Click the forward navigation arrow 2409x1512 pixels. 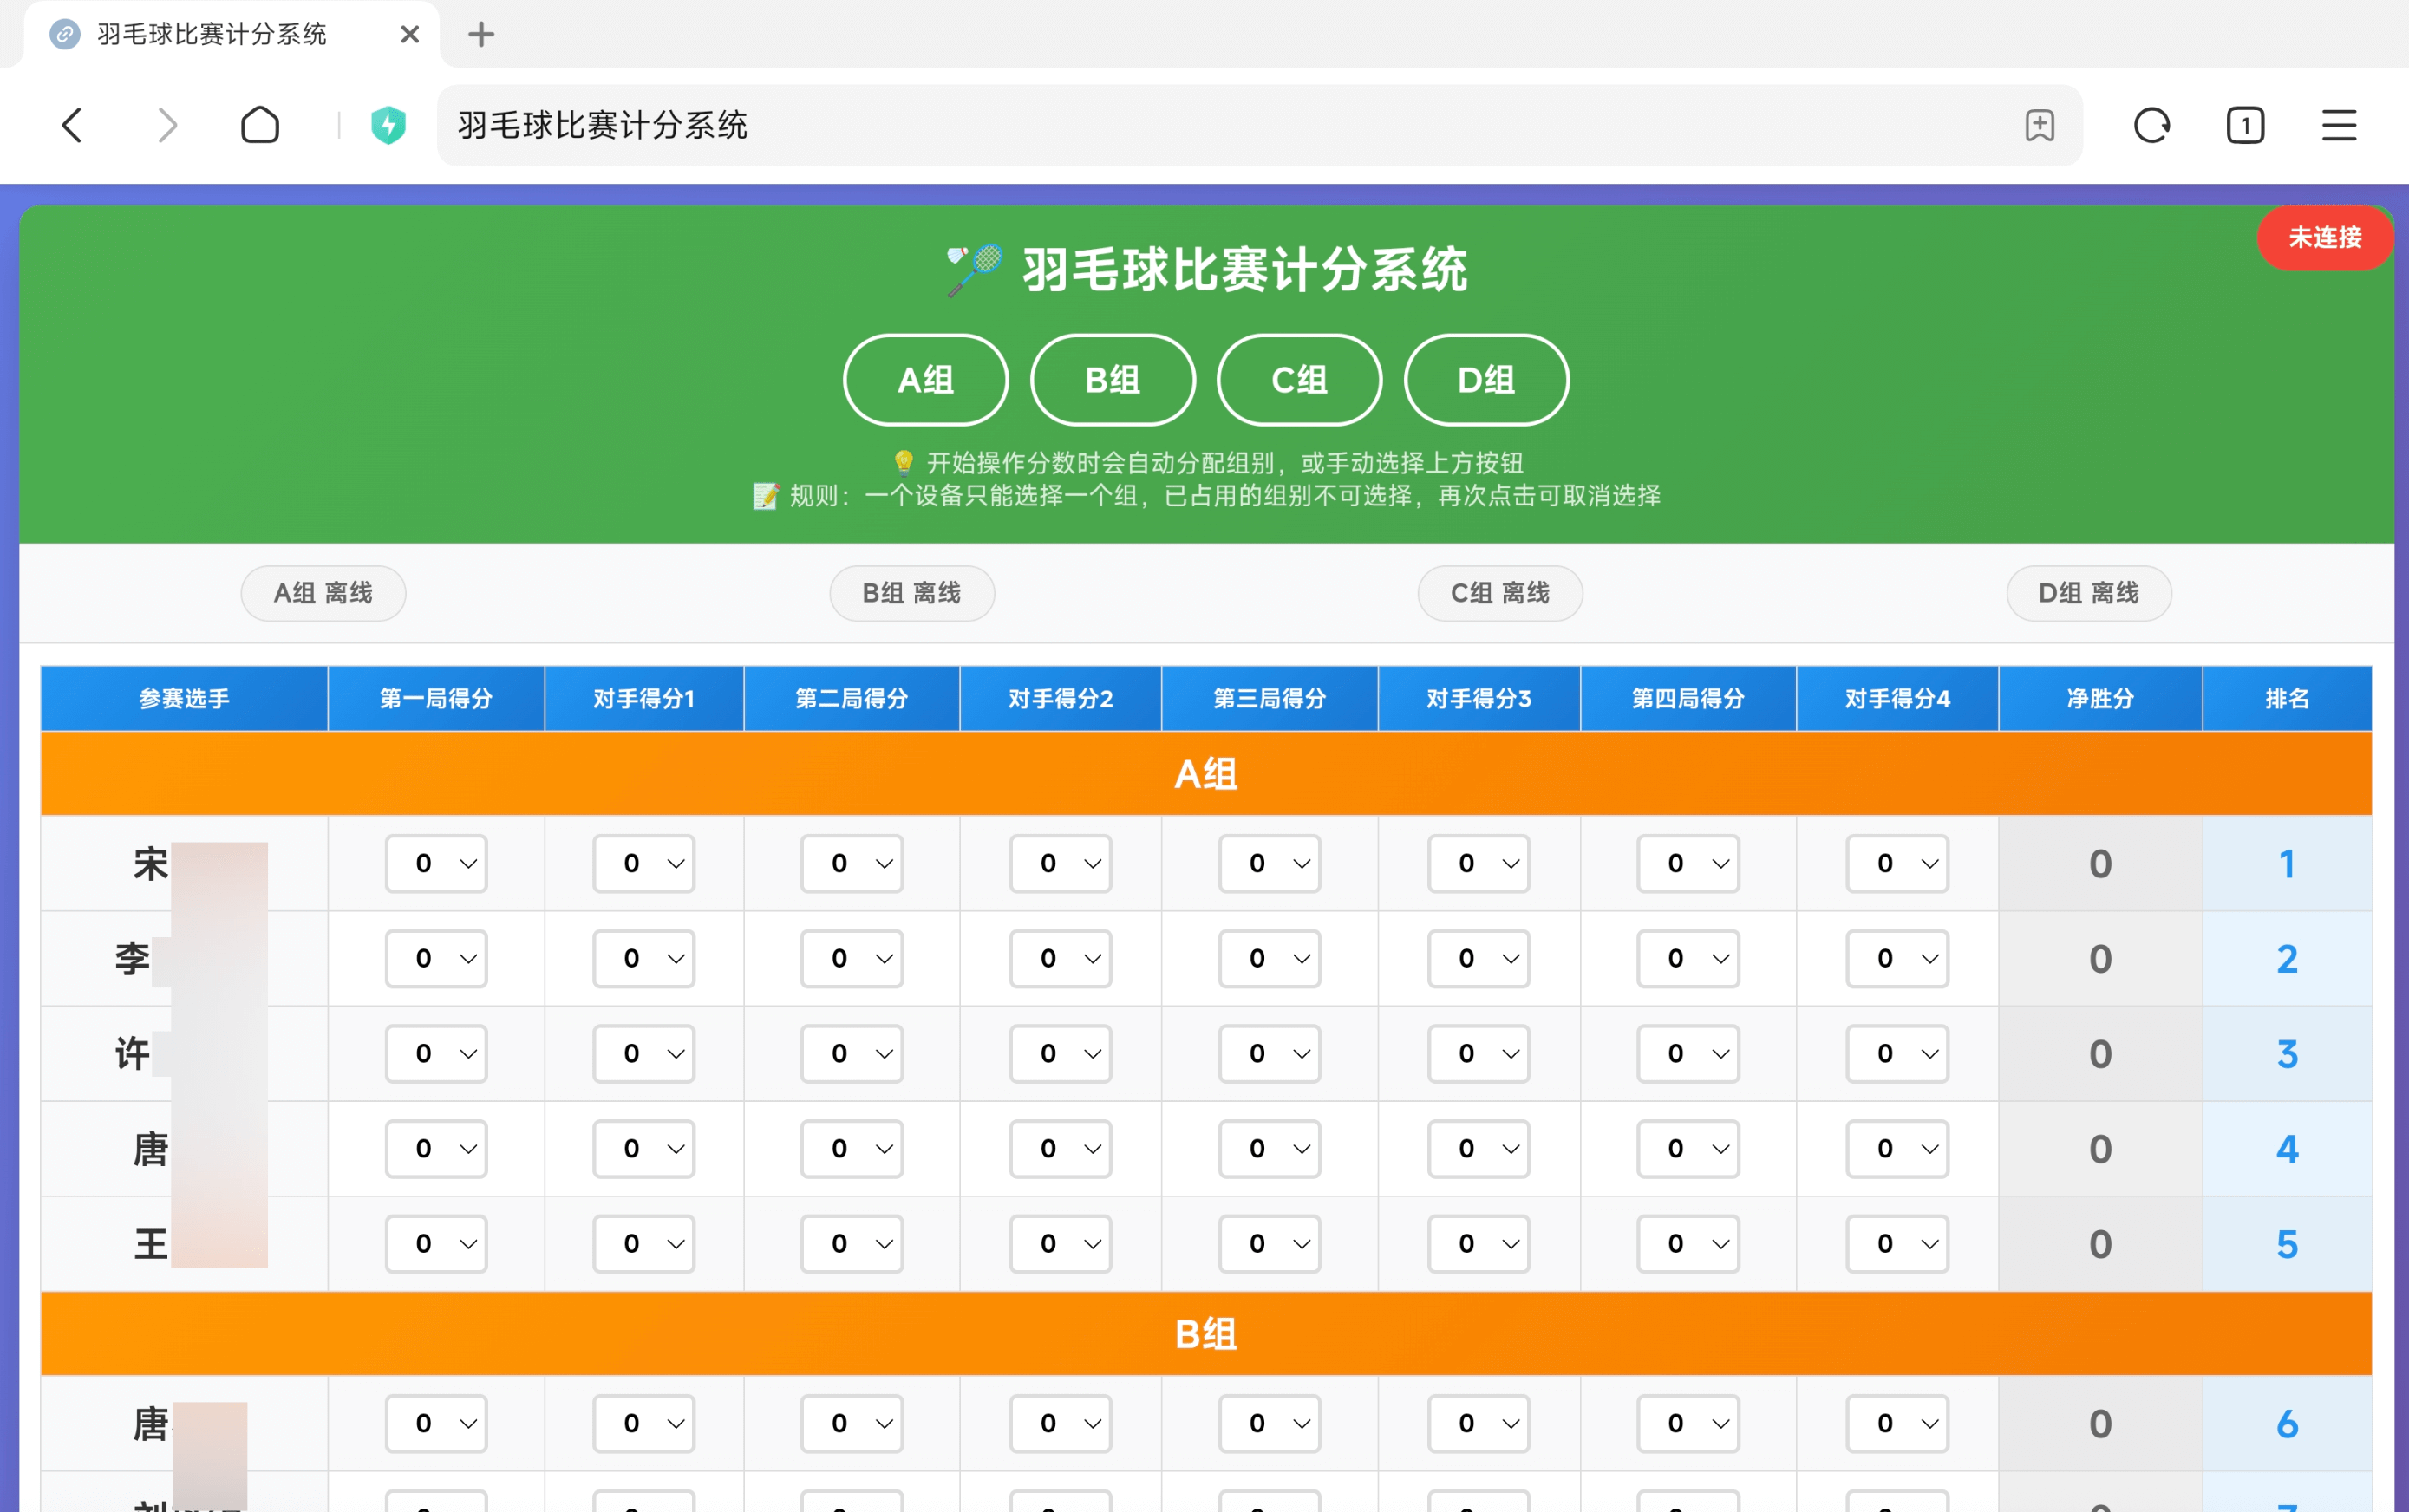[x=166, y=125]
